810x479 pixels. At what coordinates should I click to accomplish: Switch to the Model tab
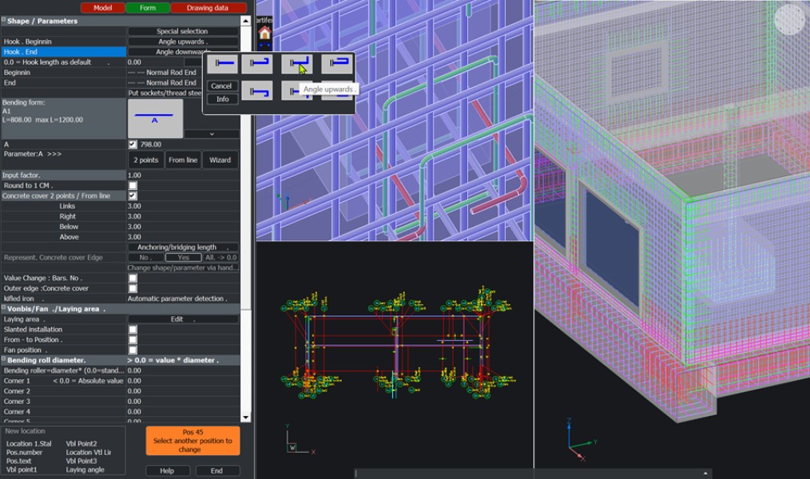point(103,8)
